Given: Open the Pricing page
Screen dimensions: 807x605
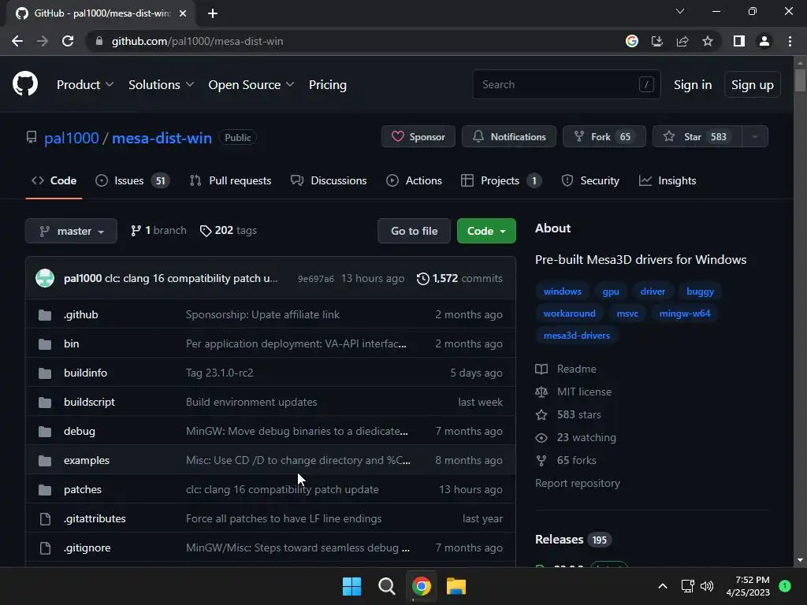Looking at the screenshot, I should coord(327,85).
